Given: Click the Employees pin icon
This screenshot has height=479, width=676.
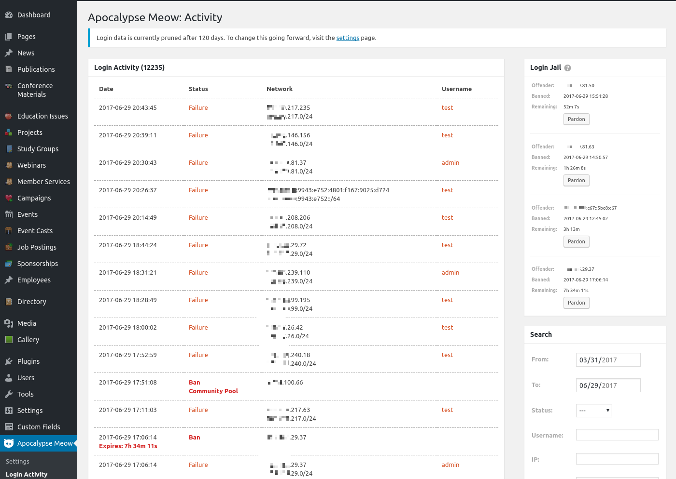Looking at the screenshot, I should [9, 280].
